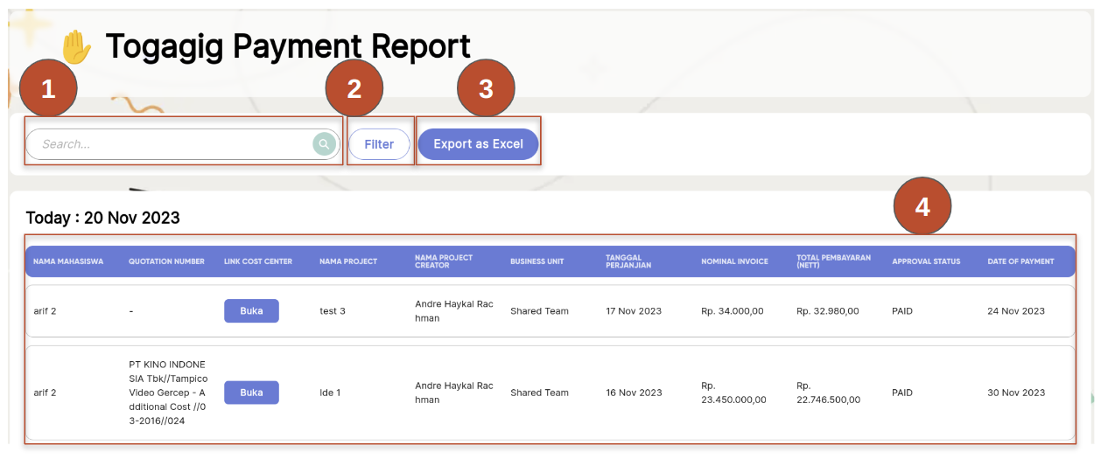Focus the Search text field

171,144
